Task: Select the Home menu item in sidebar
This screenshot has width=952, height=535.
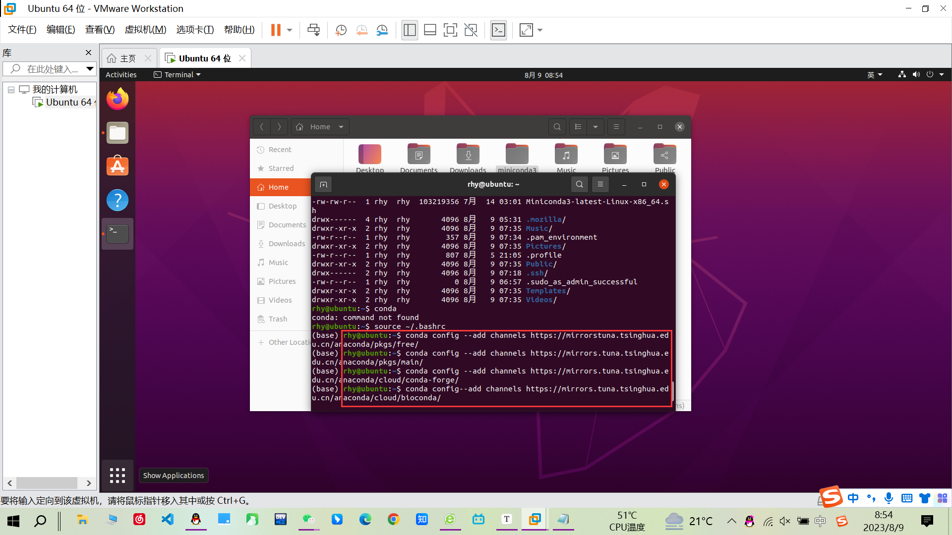Action: coord(278,187)
